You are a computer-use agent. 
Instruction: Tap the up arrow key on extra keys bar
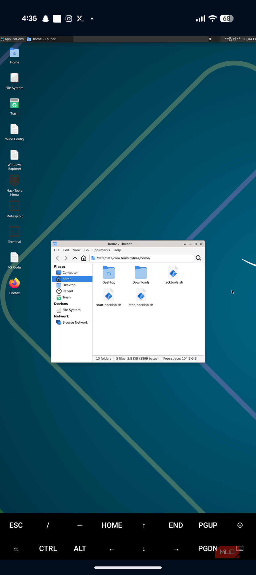pos(144,525)
